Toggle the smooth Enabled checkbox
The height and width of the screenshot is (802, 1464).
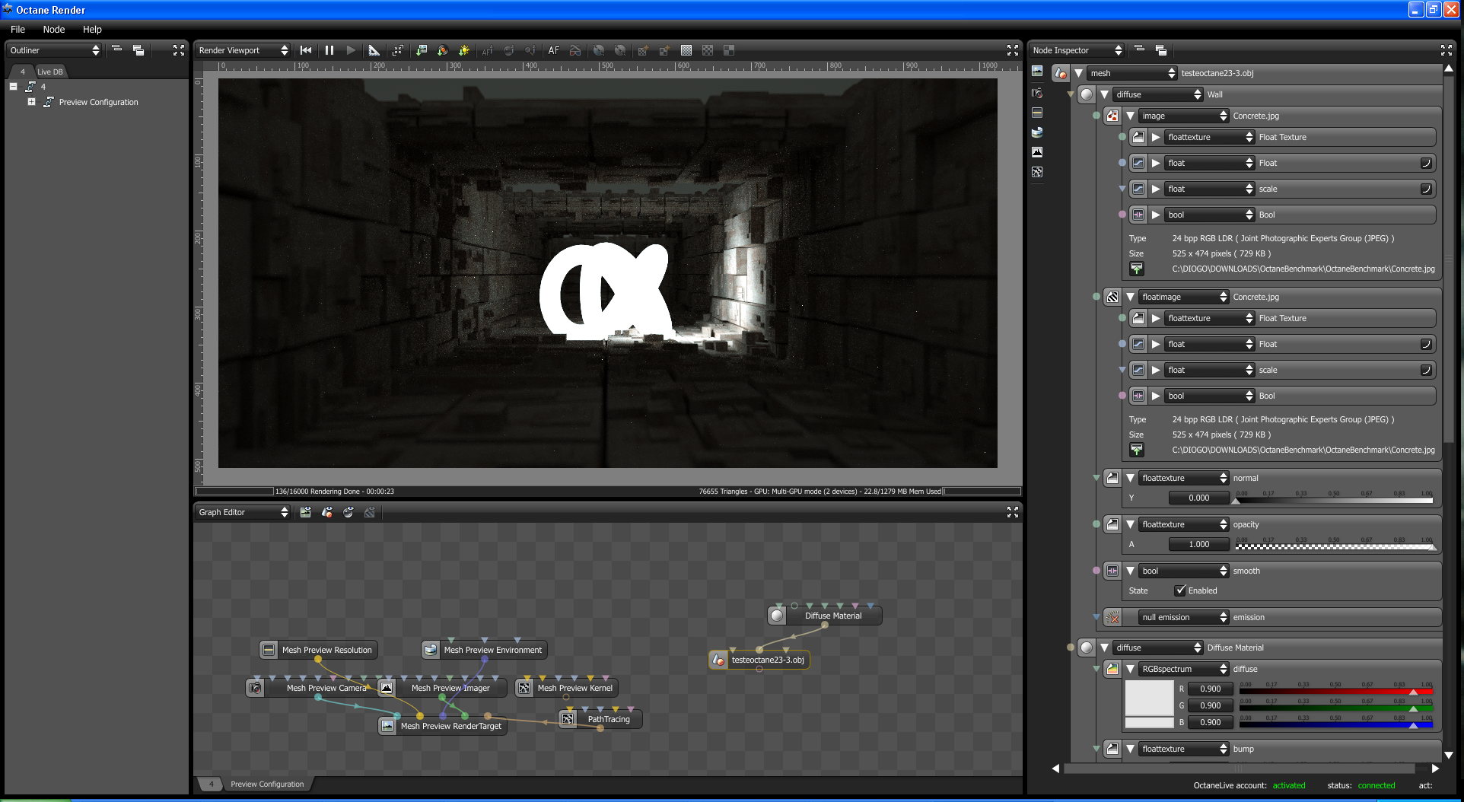pyautogui.click(x=1180, y=590)
